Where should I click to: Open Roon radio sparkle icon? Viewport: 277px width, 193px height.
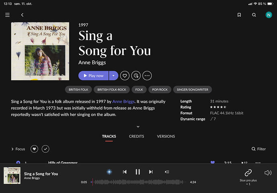tap(109, 172)
